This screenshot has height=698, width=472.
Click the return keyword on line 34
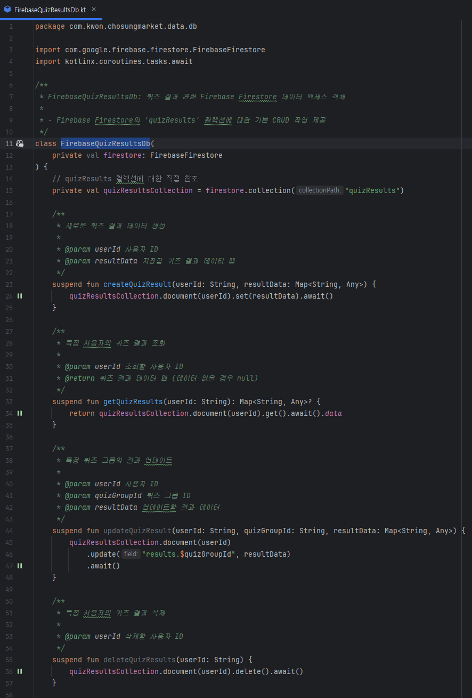pyautogui.click(x=82, y=413)
